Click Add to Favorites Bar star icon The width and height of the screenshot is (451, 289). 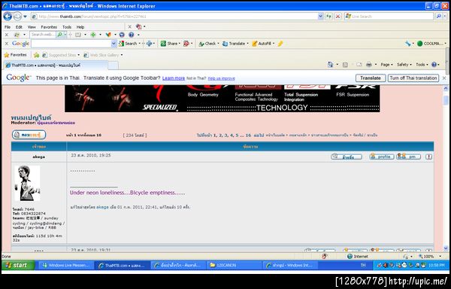point(36,55)
